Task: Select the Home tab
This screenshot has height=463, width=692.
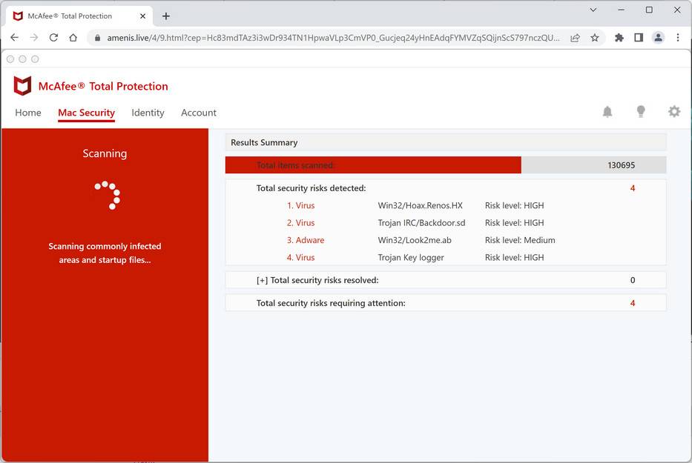Action: (x=27, y=113)
